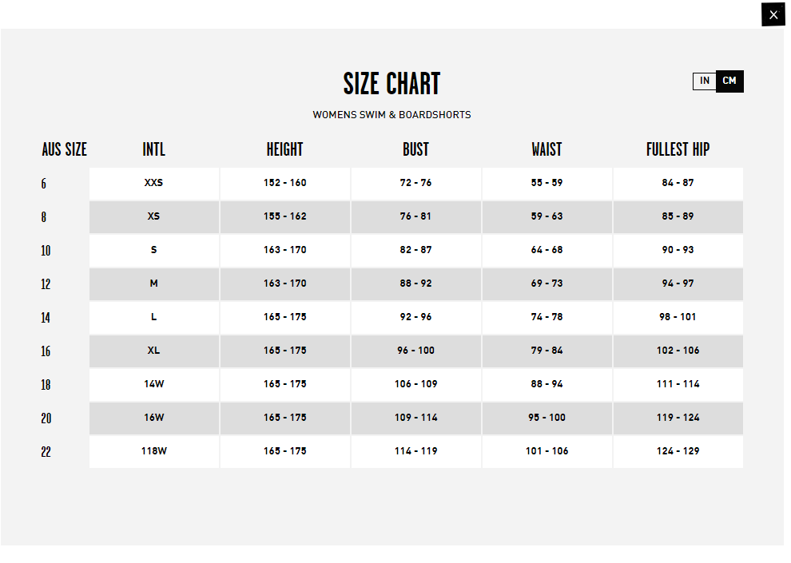Image resolution: width=791 pixels, height=563 pixels.
Task: Click the WAIST column header
Action: coord(547,149)
